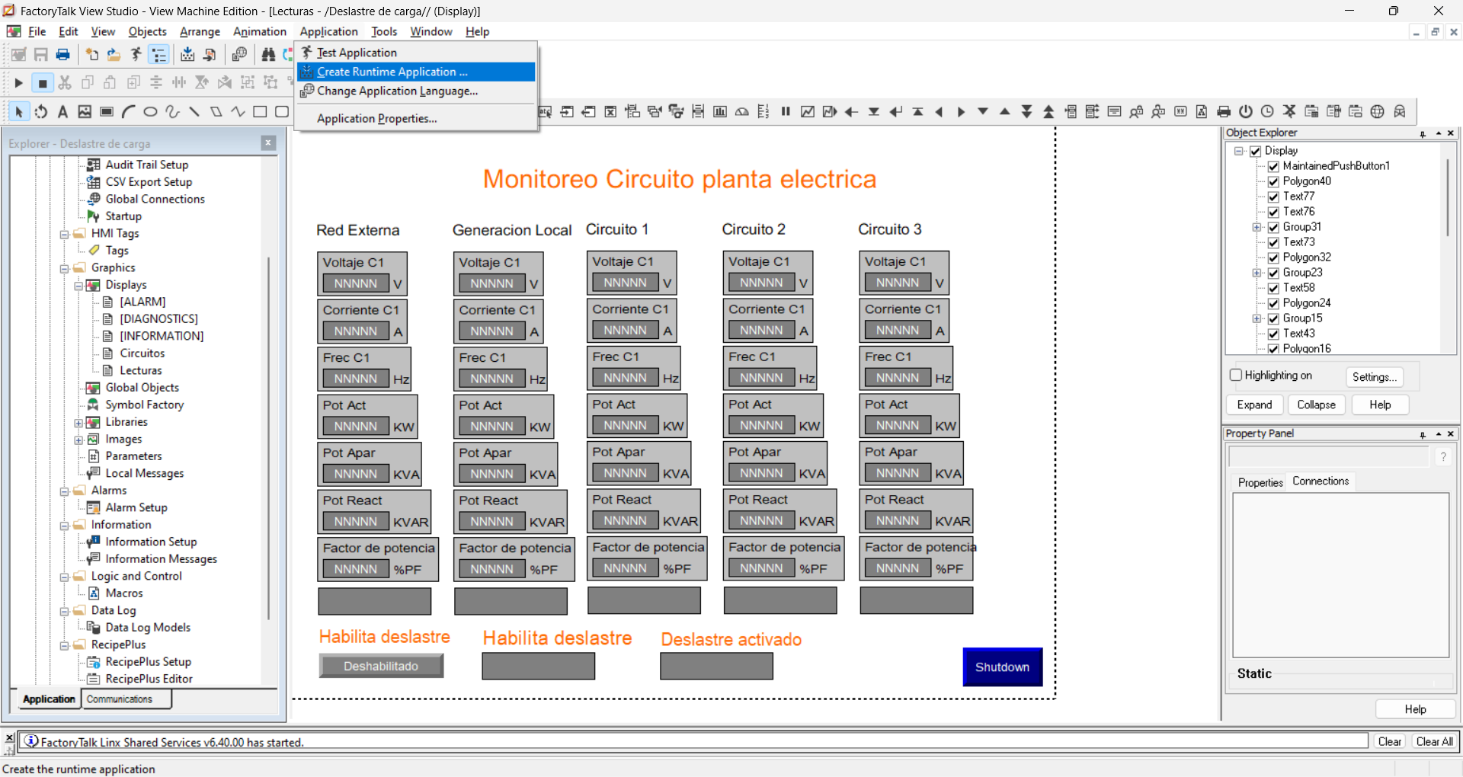
Task: Select the Polyline zigzag tool
Action: 238,112
